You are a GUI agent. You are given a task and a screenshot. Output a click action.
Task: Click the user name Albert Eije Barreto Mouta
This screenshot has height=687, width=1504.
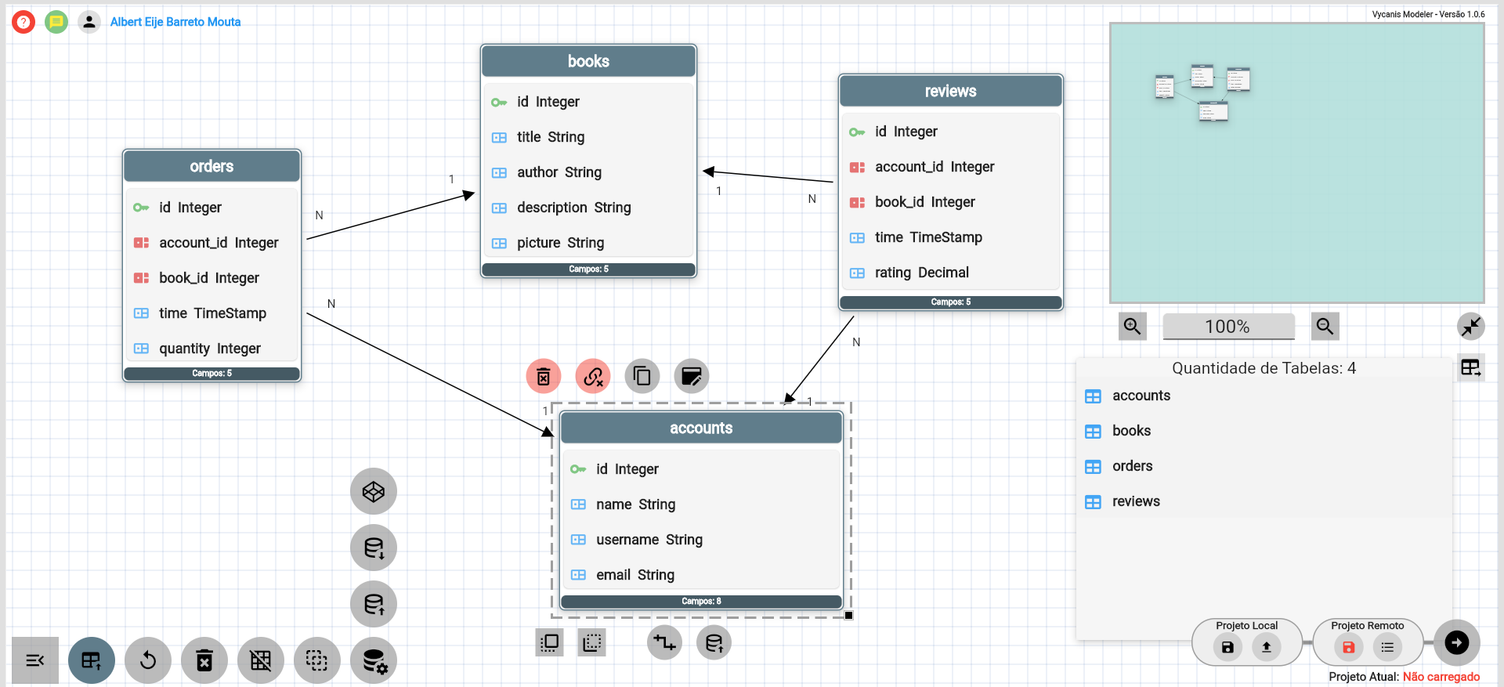[x=175, y=22]
